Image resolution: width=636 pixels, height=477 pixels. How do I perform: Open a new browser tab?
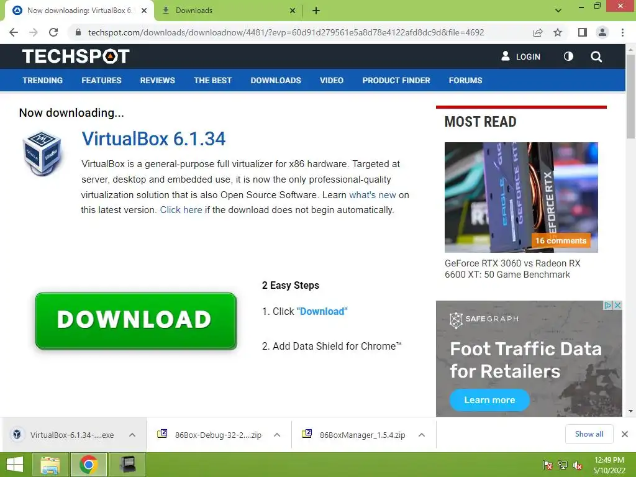tap(316, 11)
